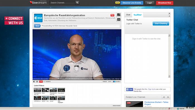Click the red follow icon beside channel title
Viewport: 195px width, 110px height.
[x=112, y=15]
